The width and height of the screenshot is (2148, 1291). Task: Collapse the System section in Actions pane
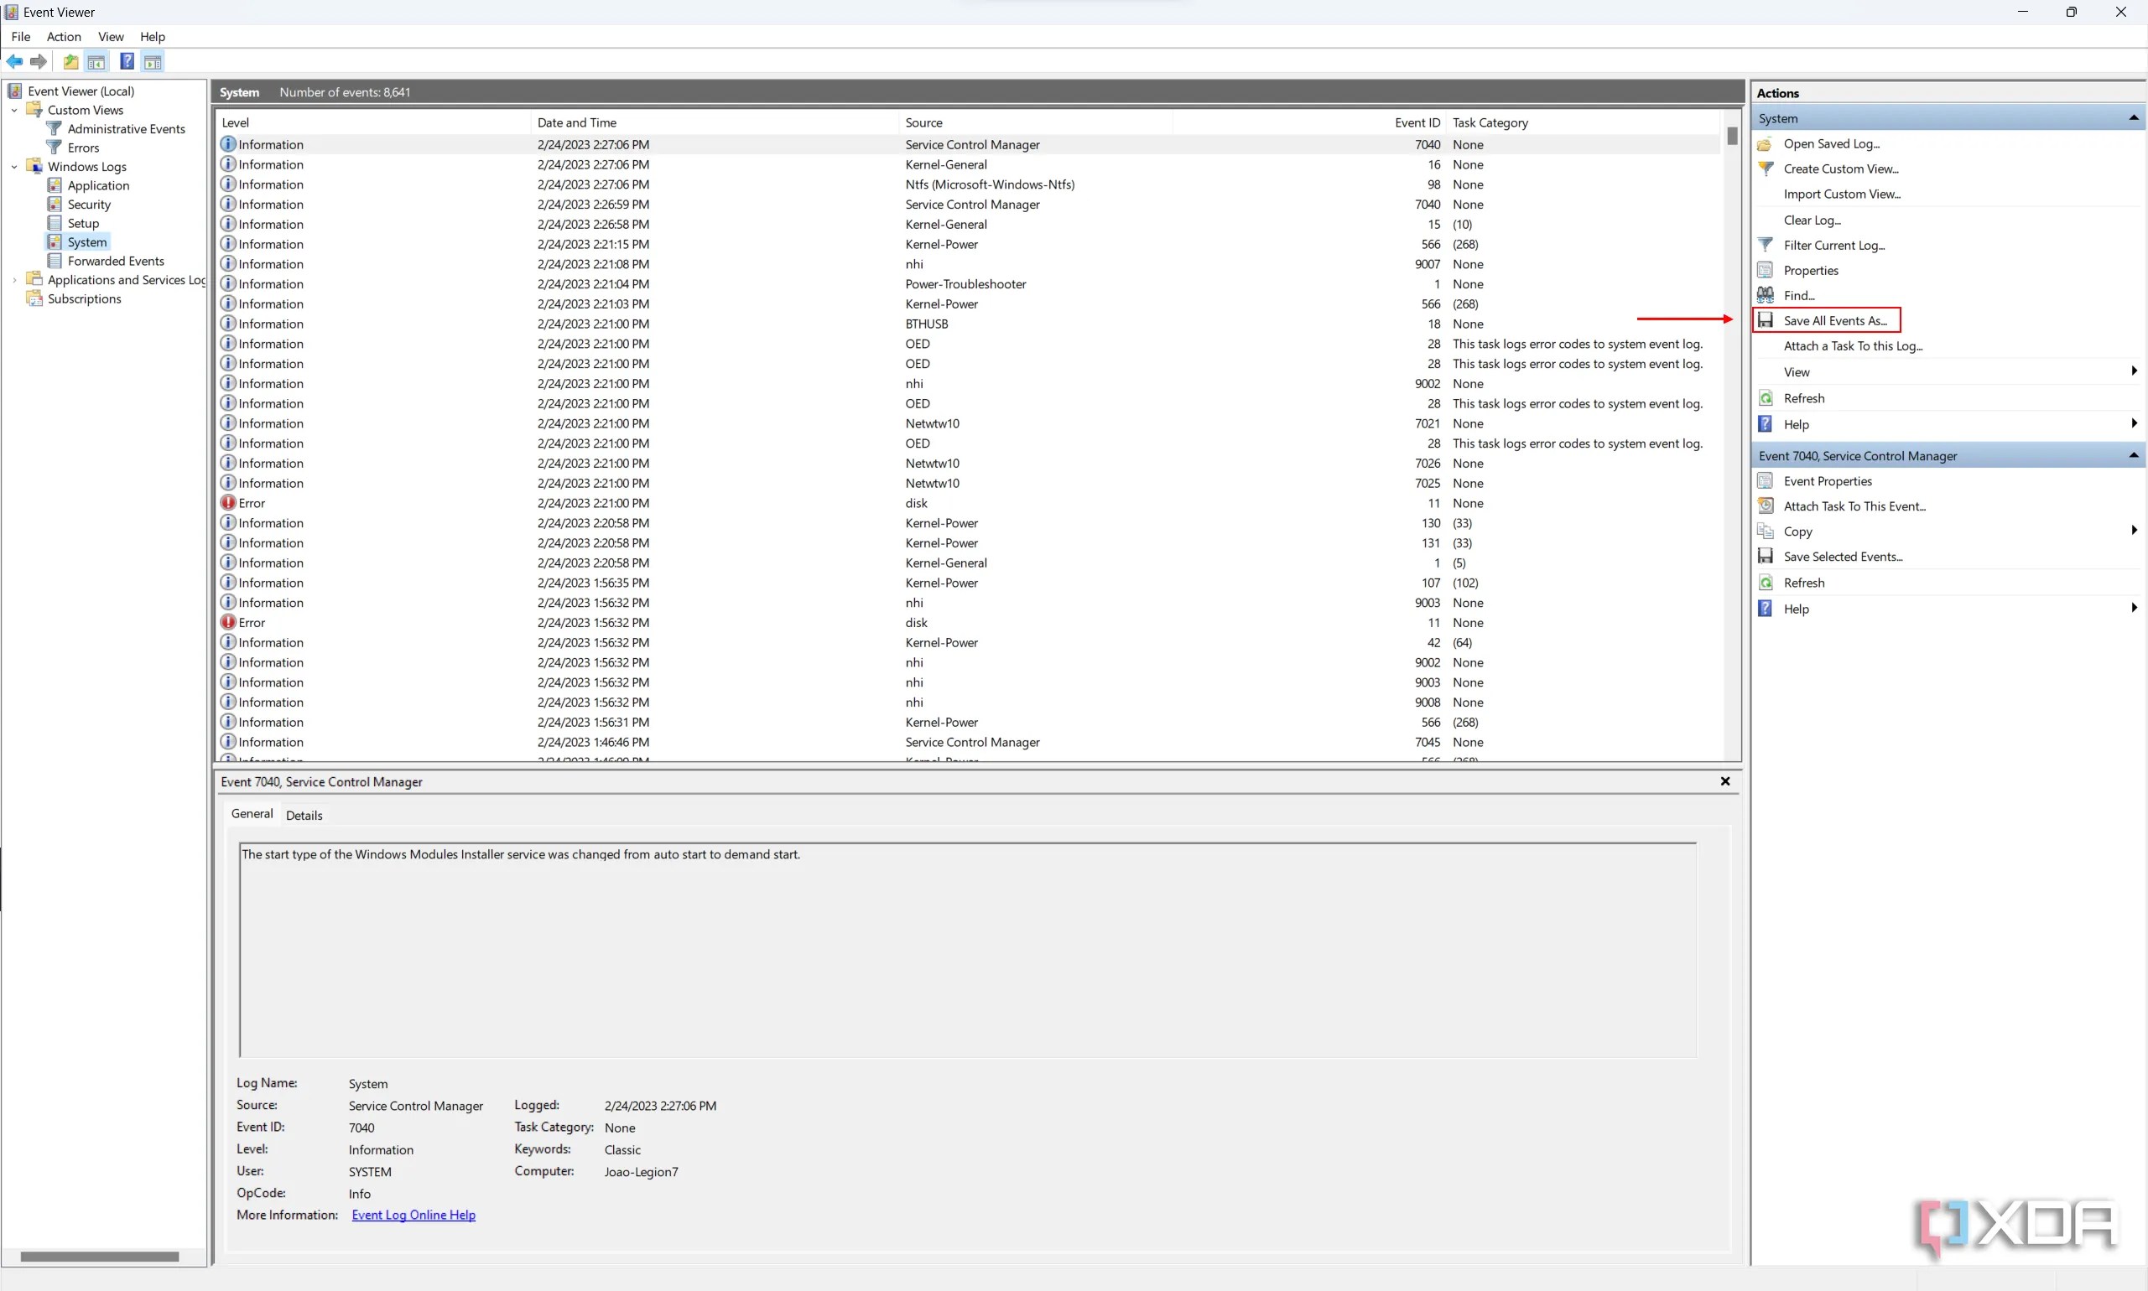click(x=2133, y=117)
